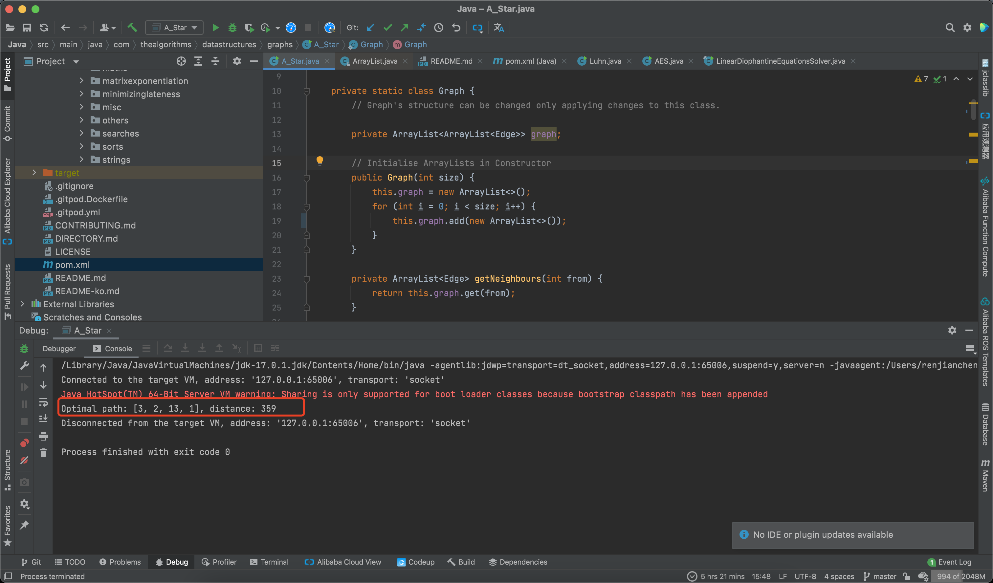
Task: Expand External Libraries node
Action: [x=22, y=304]
